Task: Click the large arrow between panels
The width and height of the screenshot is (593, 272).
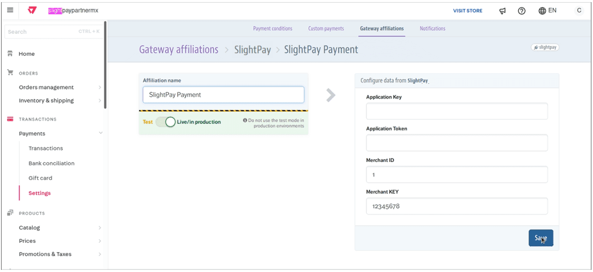Action: click(330, 95)
